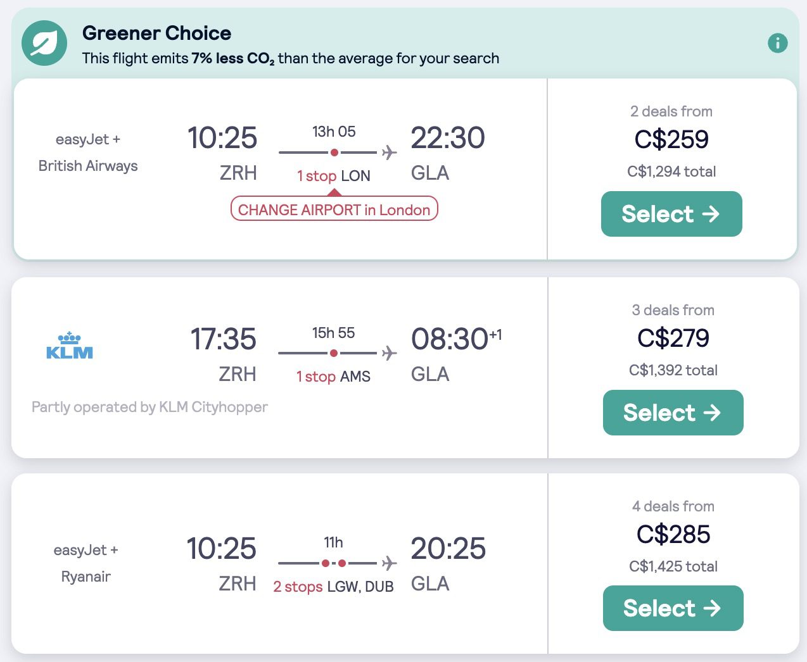Click the 10:25 departure of 13h 05 flight

pyautogui.click(x=222, y=138)
